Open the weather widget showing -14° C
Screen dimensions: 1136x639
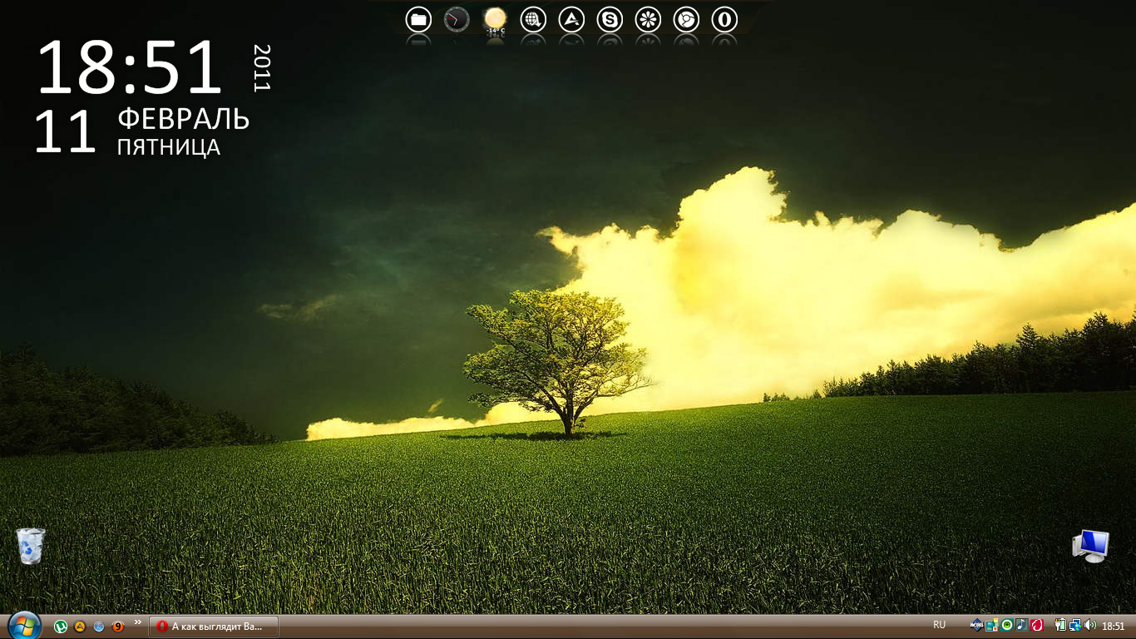pyautogui.click(x=495, y=19)
